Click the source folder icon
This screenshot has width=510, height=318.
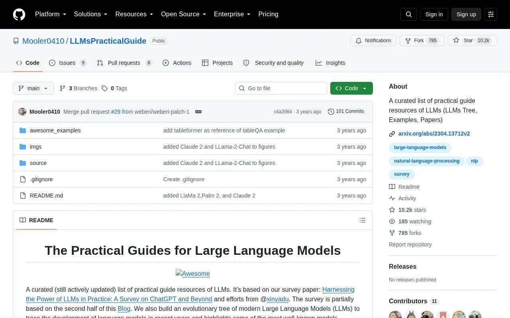[x=23, y=163]
